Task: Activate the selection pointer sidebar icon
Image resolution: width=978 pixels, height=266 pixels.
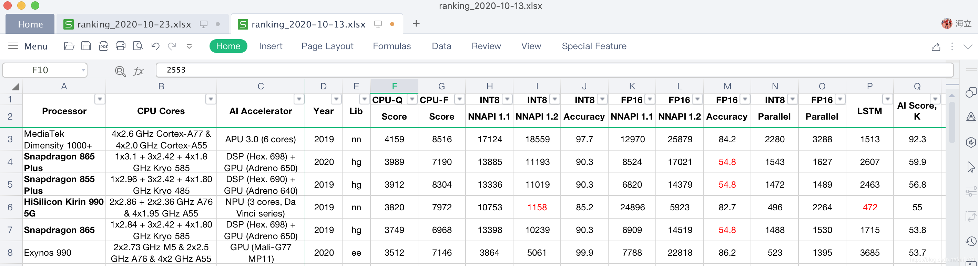Action: pyautogui.click(x=971, y=167)
